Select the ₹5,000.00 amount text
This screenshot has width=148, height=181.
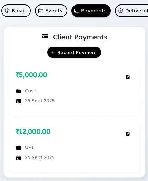click(31, 75)
